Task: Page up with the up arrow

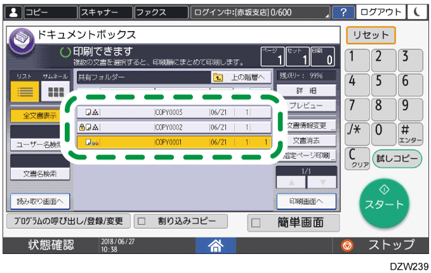Action: (x=291, y=182)
